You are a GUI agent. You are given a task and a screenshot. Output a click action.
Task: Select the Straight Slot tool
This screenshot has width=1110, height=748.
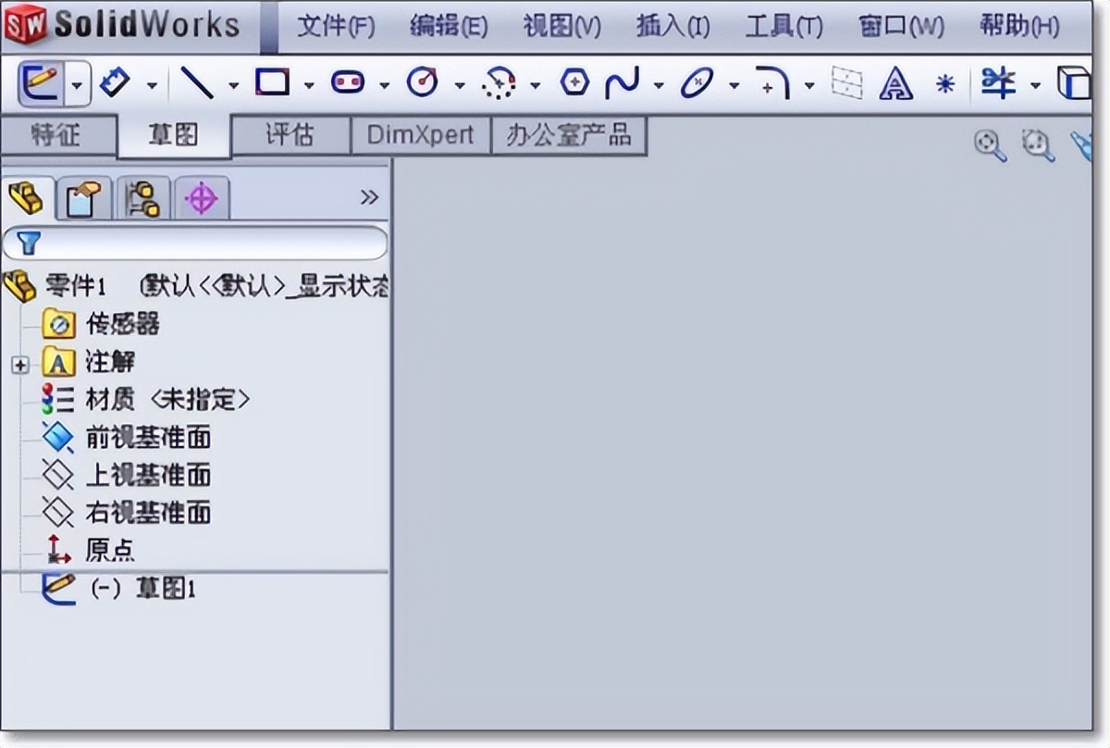point(349,81)
